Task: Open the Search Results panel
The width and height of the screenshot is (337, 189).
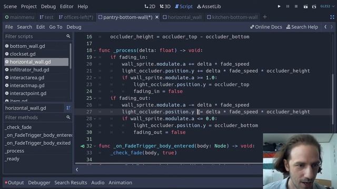Action: click(71, 183)
